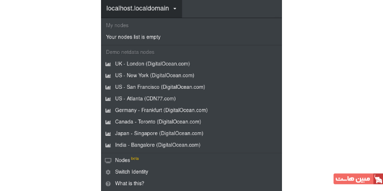Collapse the localhost.localdomain dropdown
Viewport: 383px width, 191px height.
pyautogui.click(x=137, y=9)
